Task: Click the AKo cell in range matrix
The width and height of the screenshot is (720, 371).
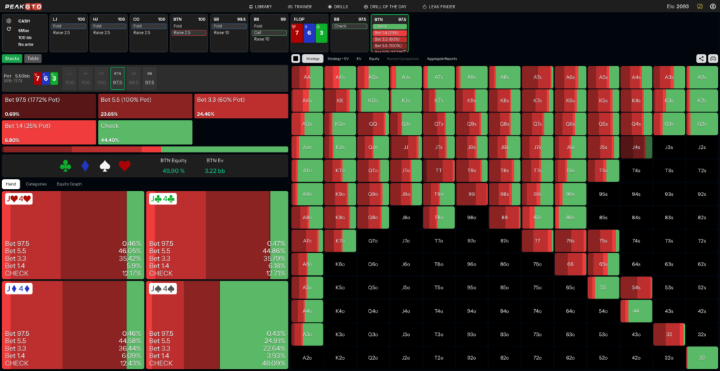Action: [307, 100]
